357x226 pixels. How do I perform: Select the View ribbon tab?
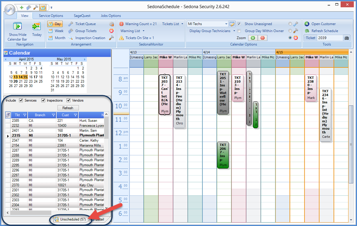tap(25, 16)
